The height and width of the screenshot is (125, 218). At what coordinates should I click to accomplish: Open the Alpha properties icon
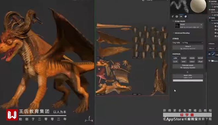(x=177, y=16)
